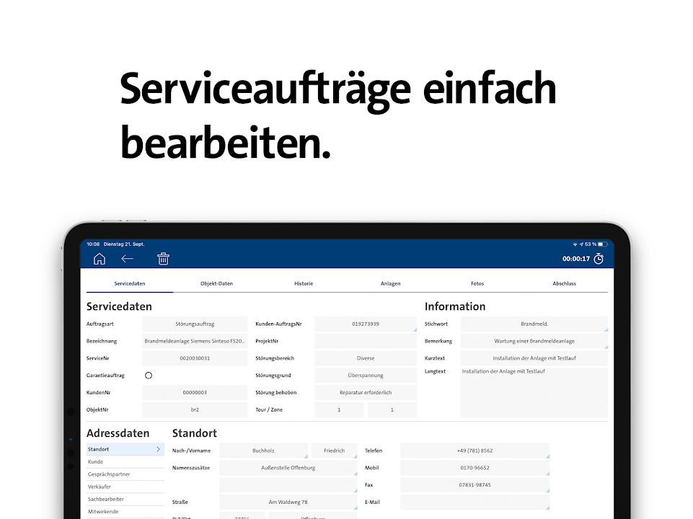Select Kunde in Adressdaten list
693x519 pixels.
[96, 462]
